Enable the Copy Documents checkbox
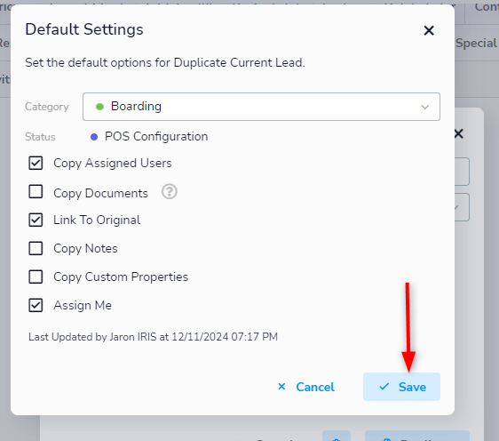Viewport: 499px width, 441px height. [36, 191]
